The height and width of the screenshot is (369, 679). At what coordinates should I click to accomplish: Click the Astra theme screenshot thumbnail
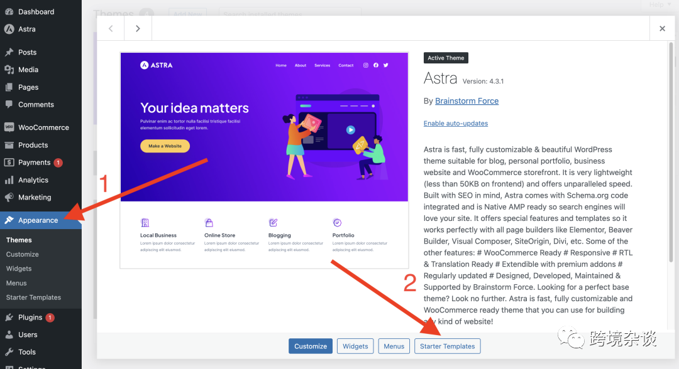(264, 160)
